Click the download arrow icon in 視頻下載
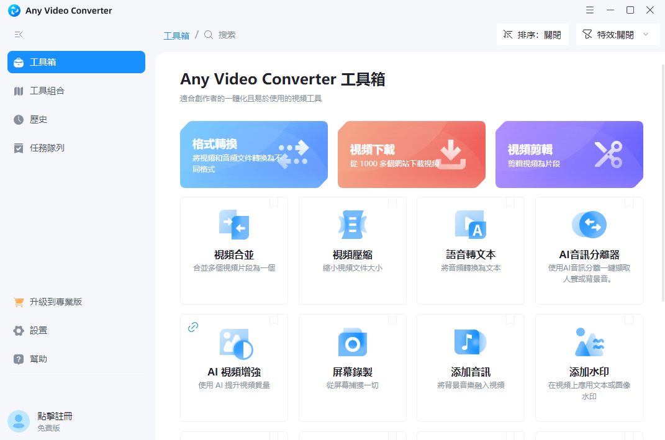The height and width of the screenshot is (440, 665). coord(451,155)
